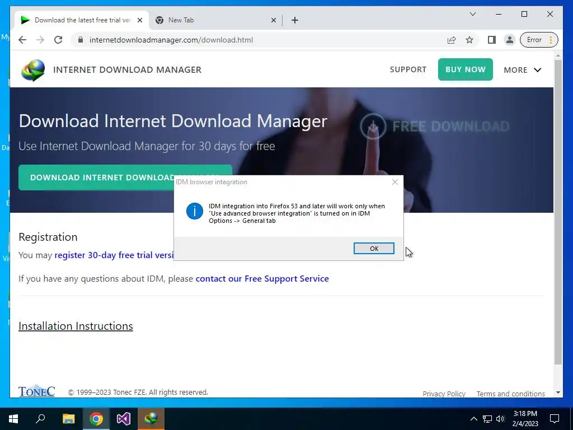Click the BUY NOW button

(465, 69)
